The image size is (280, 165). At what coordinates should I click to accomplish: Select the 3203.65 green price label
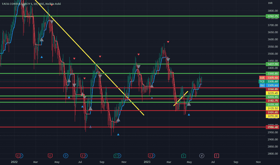pos(272,97)
